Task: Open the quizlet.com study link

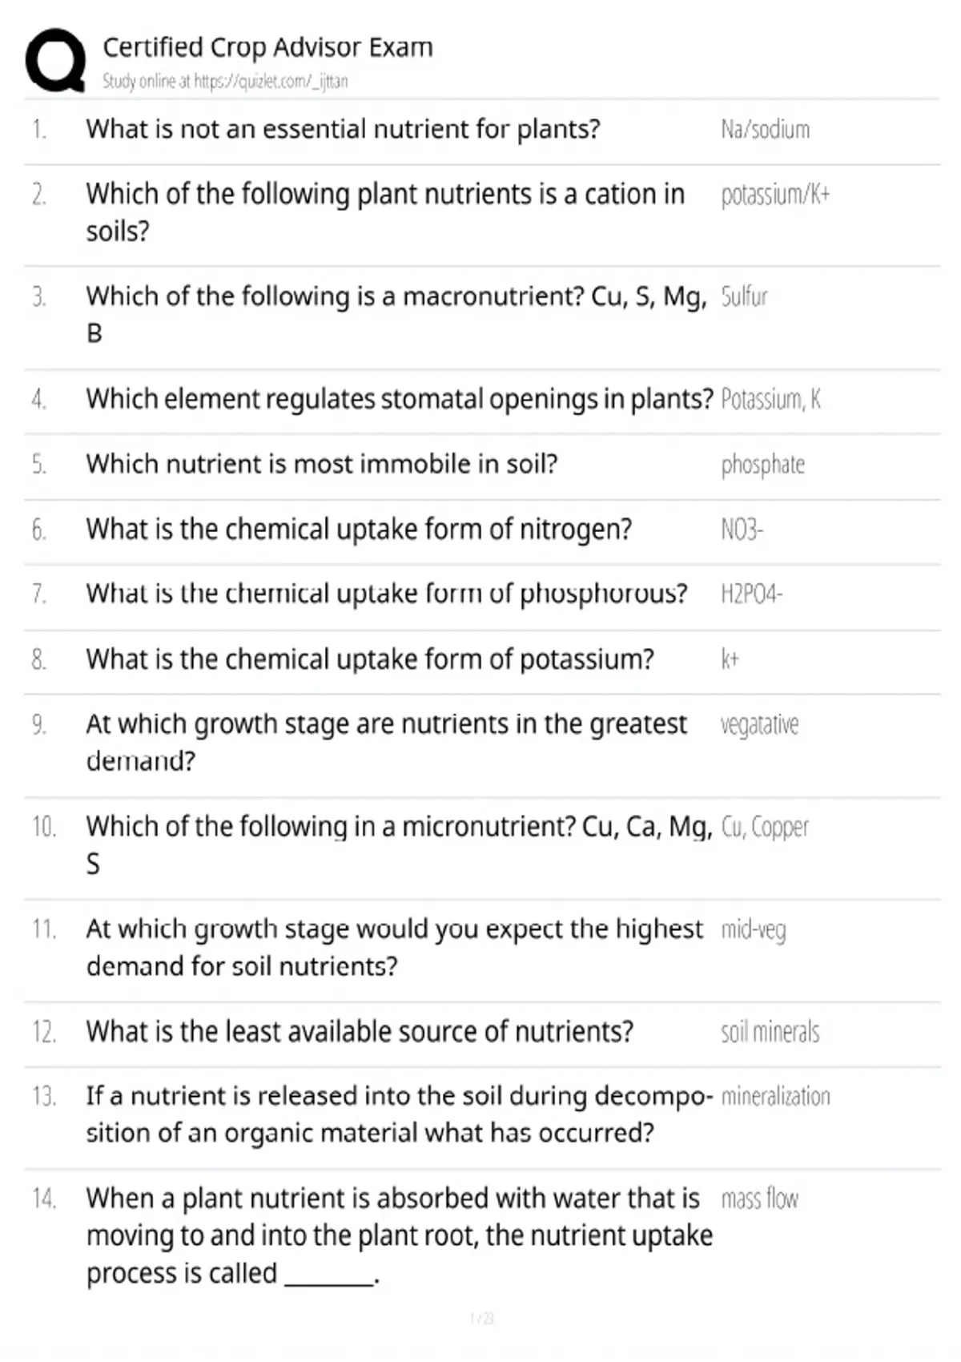Action: 271,81
